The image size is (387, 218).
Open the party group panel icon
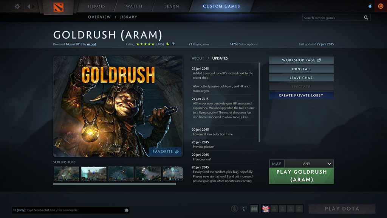click(254, 209)
